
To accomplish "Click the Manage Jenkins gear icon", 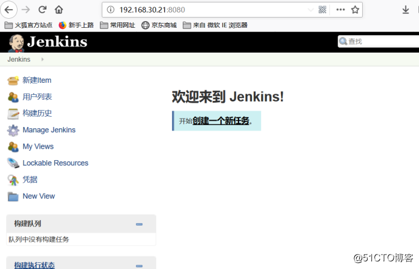I will (x=13, y=131).
